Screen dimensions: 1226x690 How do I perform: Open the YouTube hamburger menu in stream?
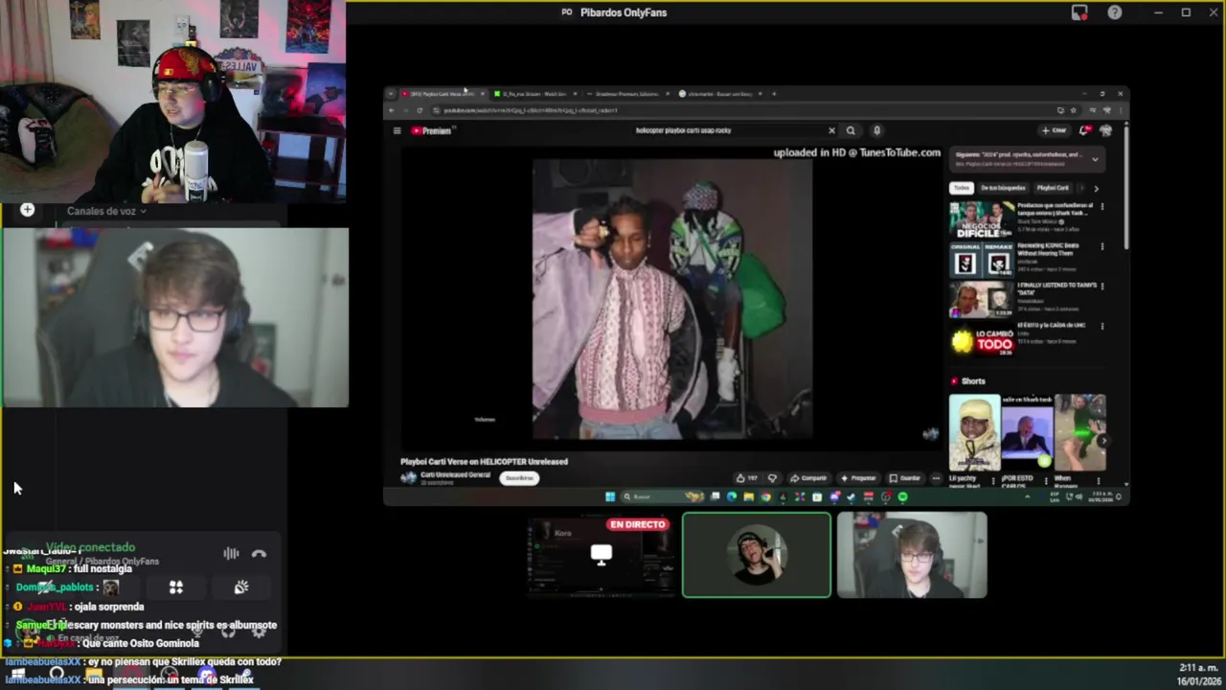click(397, 130)
